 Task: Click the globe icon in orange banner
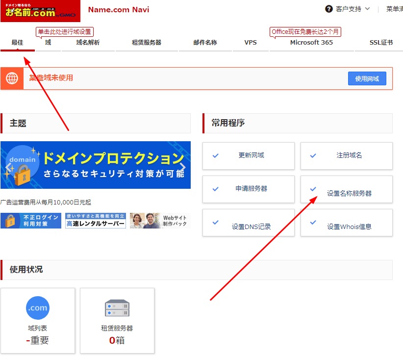pyautogui.click(x=12, y=78)
